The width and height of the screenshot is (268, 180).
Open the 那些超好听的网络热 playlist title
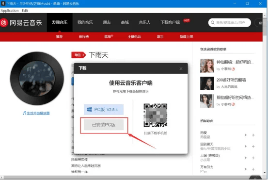[235, 98]
